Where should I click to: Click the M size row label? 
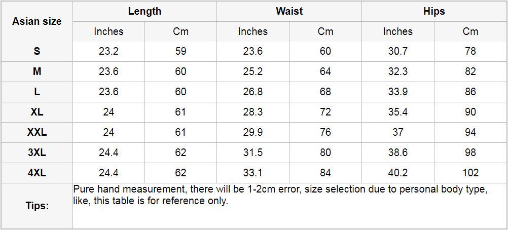coord(37,71)
